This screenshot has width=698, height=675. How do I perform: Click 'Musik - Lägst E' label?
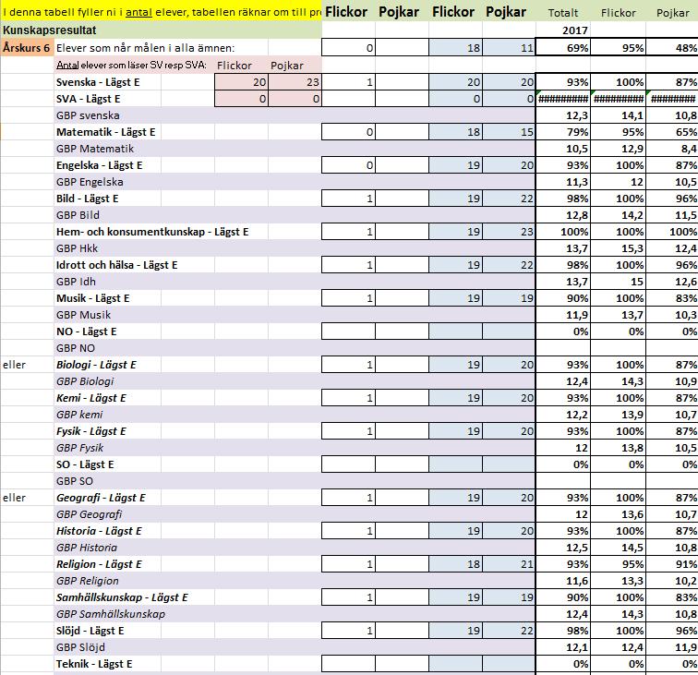(x=92, y=298)
